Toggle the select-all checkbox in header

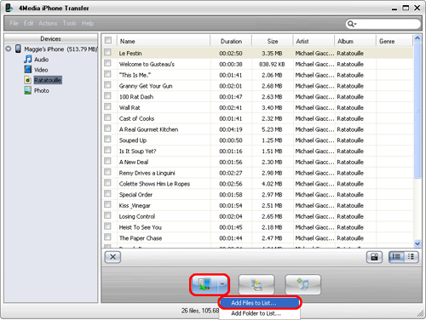coord(108,40)
